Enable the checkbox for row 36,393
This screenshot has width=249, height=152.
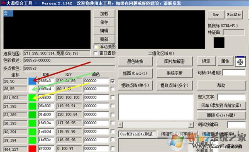click(112, 123)
